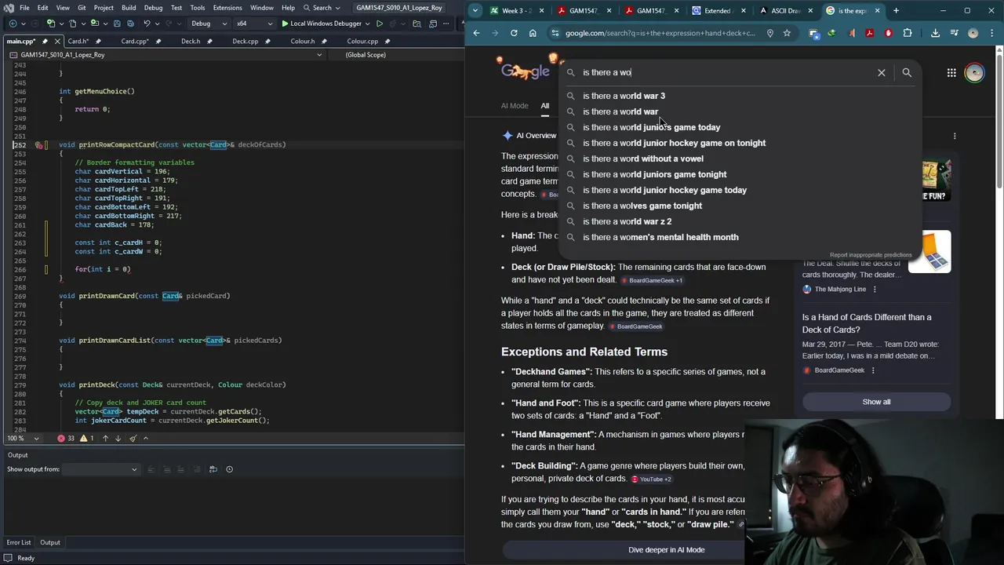Navigate backward in Visual Studio toolbar

pyautogui.click(x=13, y=24)
